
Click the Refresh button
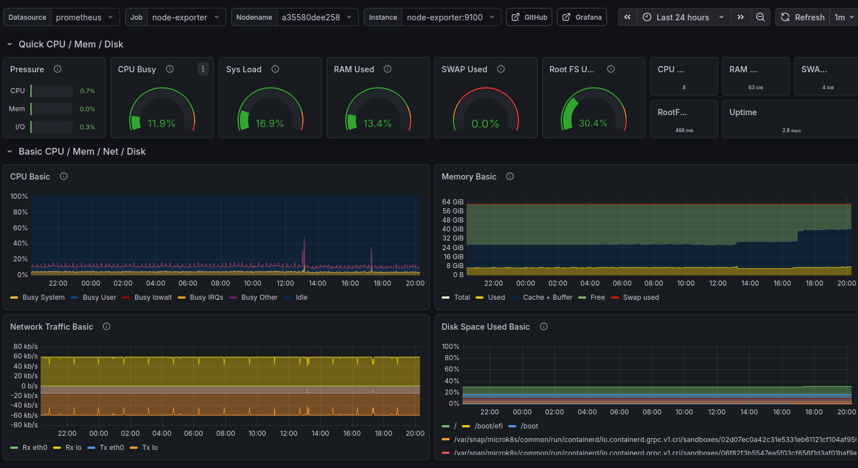[802, 17]
